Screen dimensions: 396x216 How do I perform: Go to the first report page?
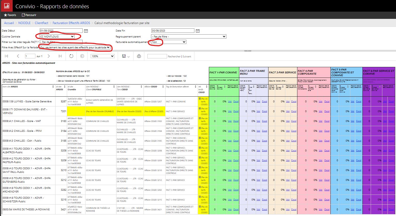[x=6, y=56]
